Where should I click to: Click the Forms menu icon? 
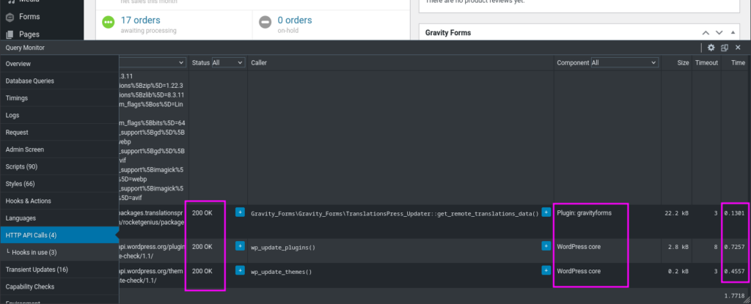[10, 17]
